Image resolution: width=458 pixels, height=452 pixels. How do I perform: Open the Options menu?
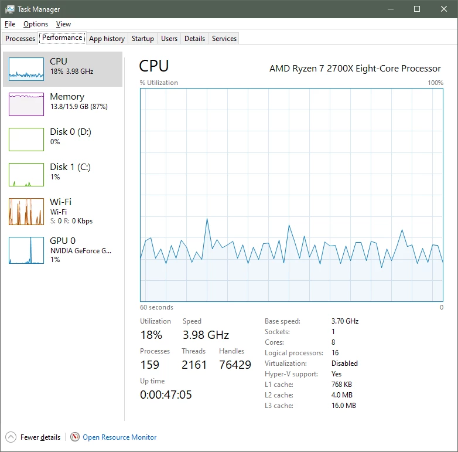[36, 24]
